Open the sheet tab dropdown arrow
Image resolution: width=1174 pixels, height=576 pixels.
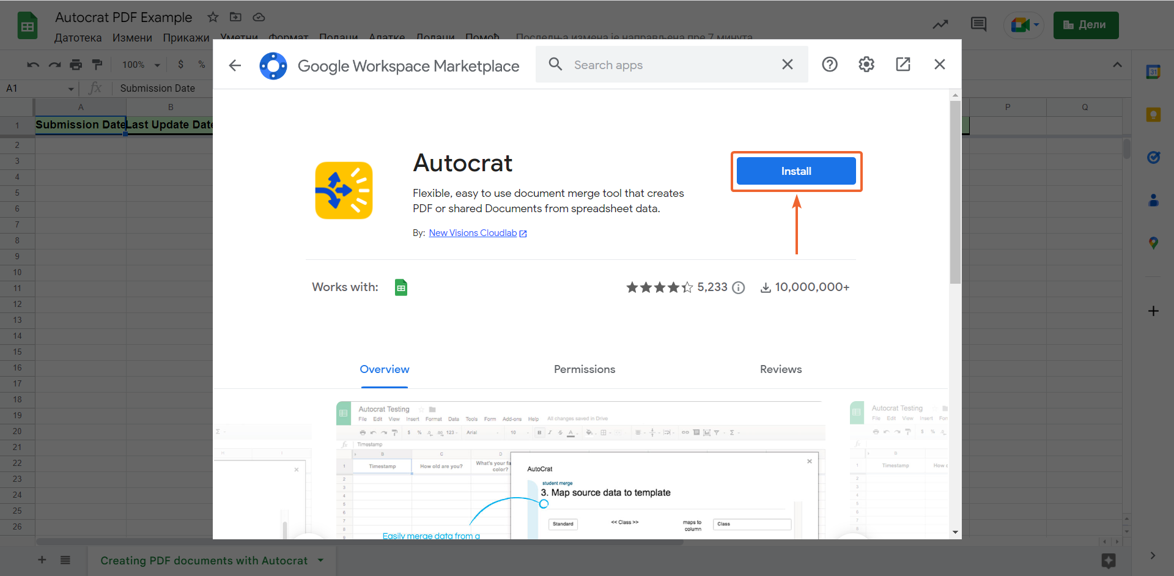321,560
